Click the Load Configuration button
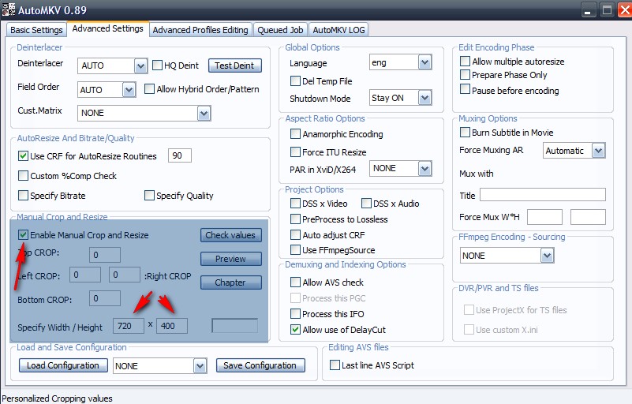Image resolution: width=632 pixels, height=404 pixels. point(63,365)
